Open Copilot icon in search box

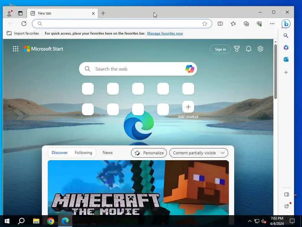click(190, 69)
